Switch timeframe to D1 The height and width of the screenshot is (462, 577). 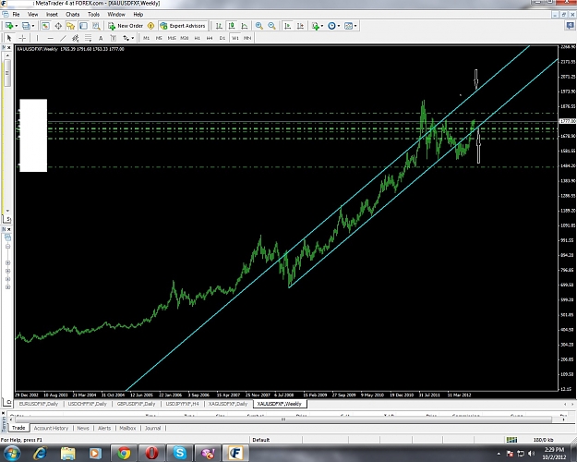(222, 38)
